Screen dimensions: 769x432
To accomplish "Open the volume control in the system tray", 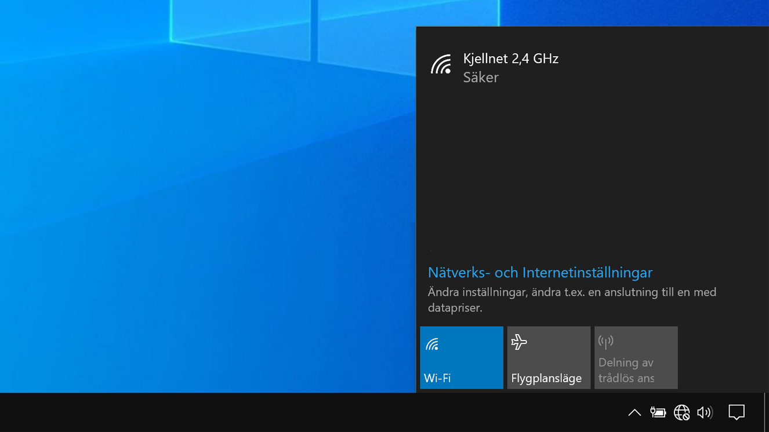I will tap(704, 412).
